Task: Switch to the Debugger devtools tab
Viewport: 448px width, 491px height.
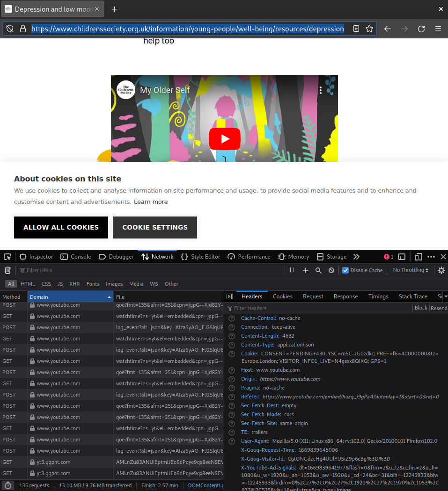Action: click(116, 257)
